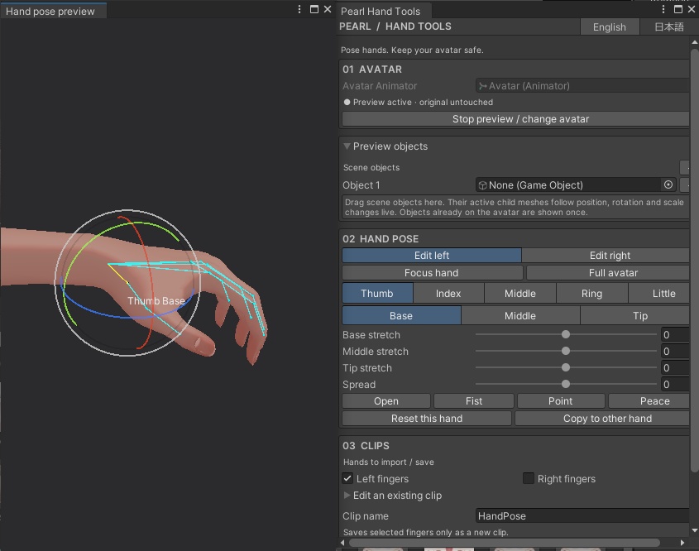Image resolution: width=699 pixels, height=551 pixels.
Task: Apply the Peace hand preset
Action: click(649, 400)
